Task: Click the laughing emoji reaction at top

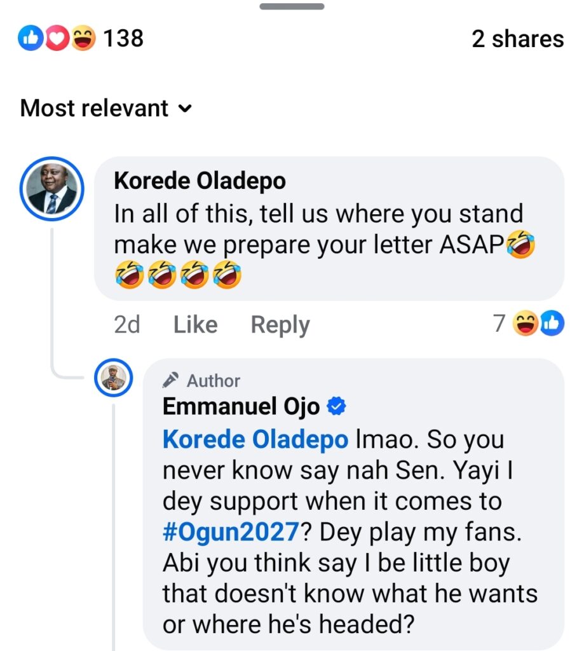Action: point(82,39)
